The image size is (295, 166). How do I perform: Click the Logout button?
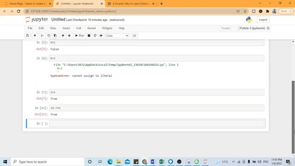[263, 19]
